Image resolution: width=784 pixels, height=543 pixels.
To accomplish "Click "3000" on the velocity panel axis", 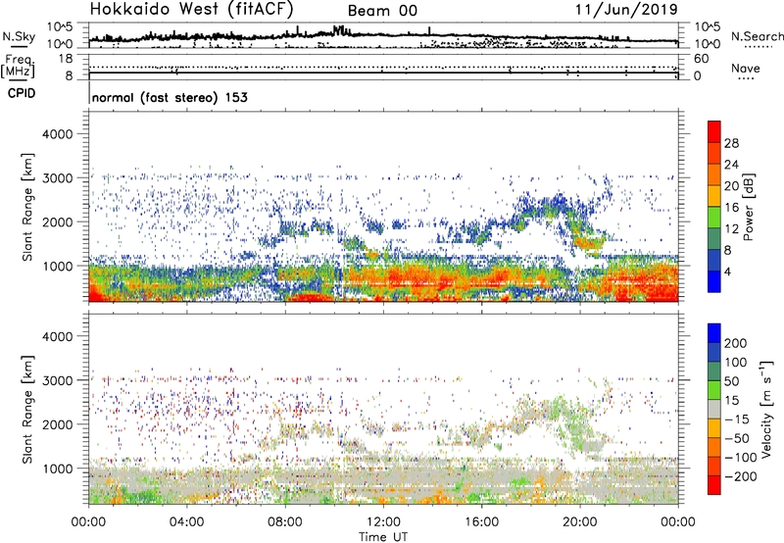I will [x=57, y=380].
